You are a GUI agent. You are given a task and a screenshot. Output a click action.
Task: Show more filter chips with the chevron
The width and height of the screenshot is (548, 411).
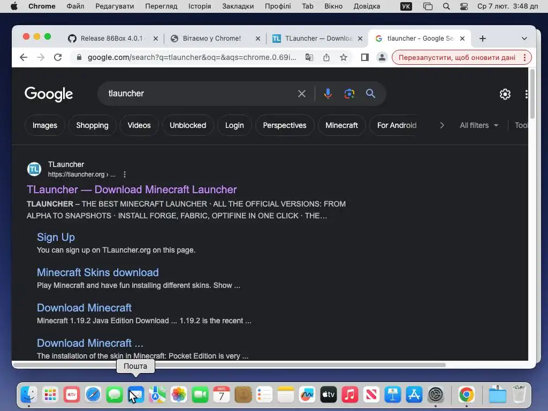click(x=442, y=125)
